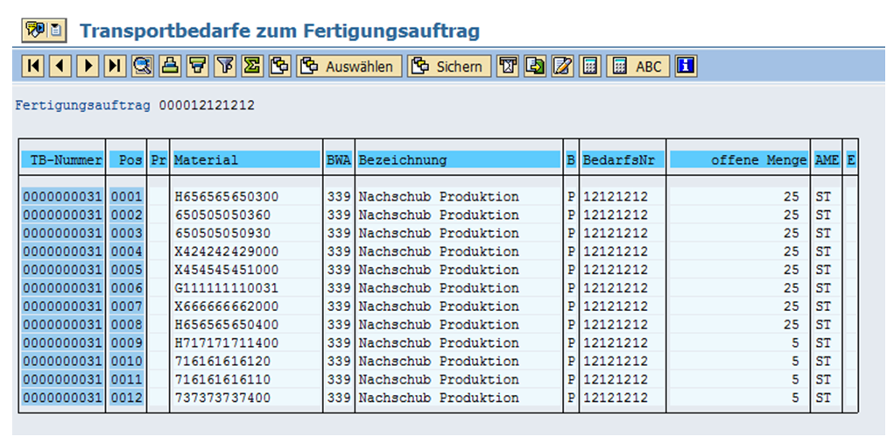Viewport: 894px width, 444px height.
Task: Click the offene Menge column header
Action: point(739,160)
